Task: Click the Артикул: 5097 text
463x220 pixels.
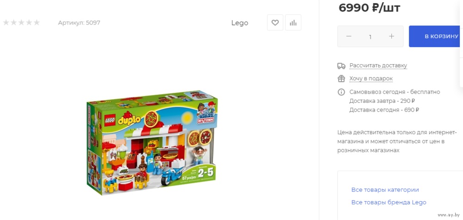Action: click(79, 23)
